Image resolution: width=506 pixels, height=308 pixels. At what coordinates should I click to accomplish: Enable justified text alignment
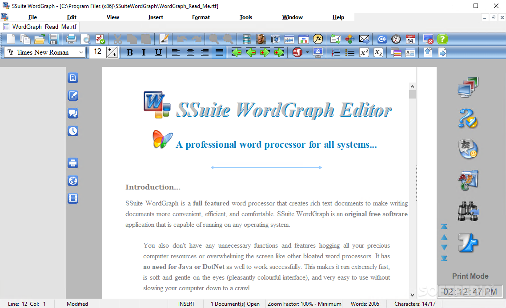pos(219,52)
